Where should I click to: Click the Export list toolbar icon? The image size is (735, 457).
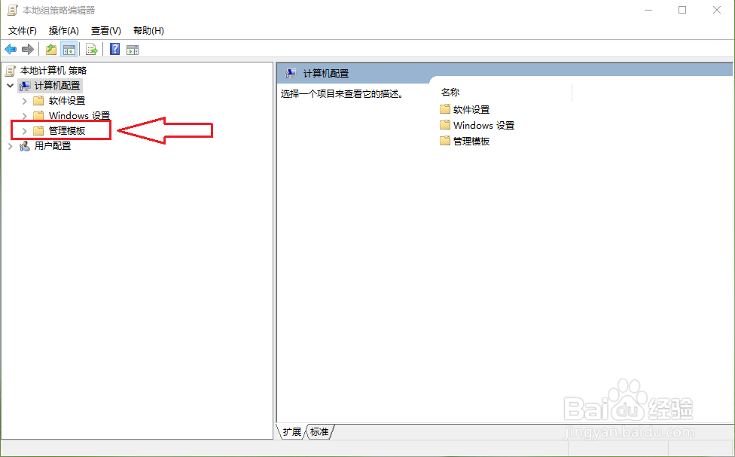tap(92, 49)
